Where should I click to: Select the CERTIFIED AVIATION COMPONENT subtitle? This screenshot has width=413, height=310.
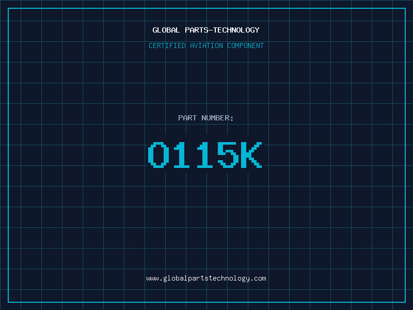(x=206, y=45)
